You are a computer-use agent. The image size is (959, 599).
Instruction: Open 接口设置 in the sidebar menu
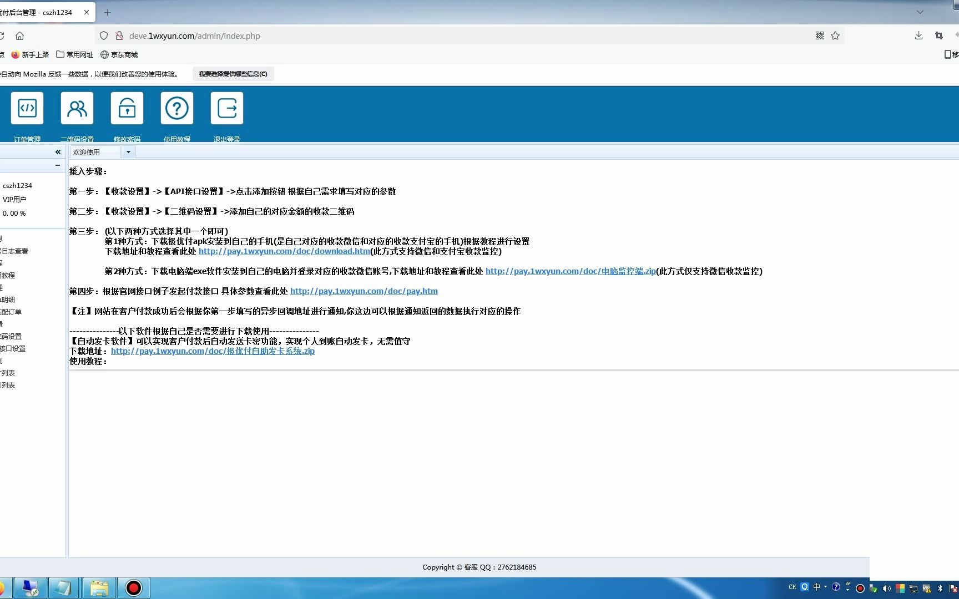click(x=13, y=348)
